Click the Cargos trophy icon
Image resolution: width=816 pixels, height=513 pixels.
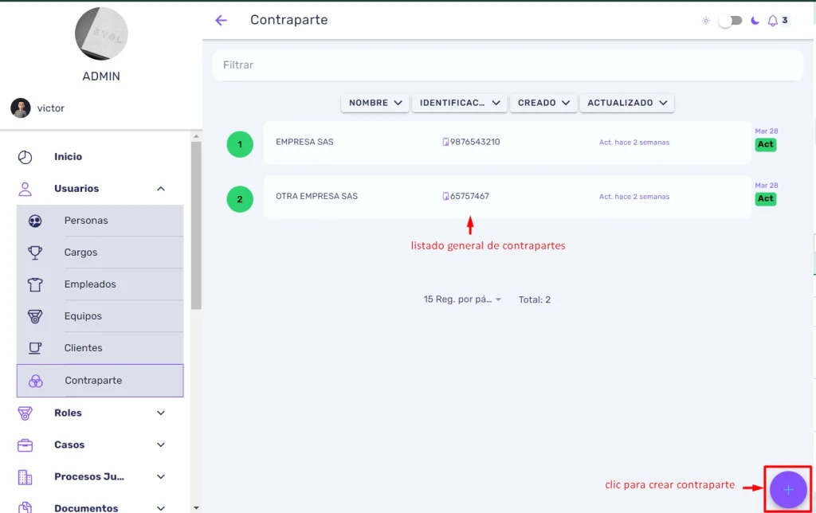(35, 253)
